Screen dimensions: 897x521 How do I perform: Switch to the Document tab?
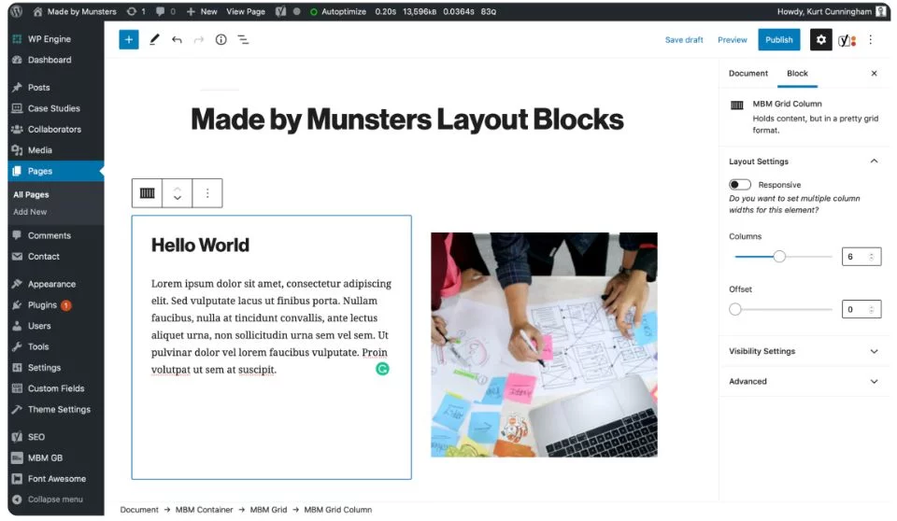point(748,73)
